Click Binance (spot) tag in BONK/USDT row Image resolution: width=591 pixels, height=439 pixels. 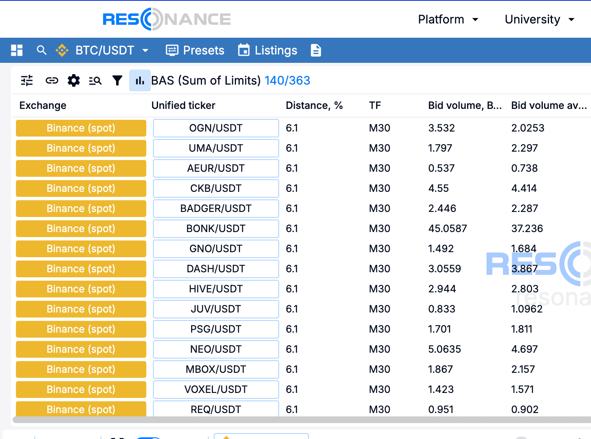click(x=81, y=229)
